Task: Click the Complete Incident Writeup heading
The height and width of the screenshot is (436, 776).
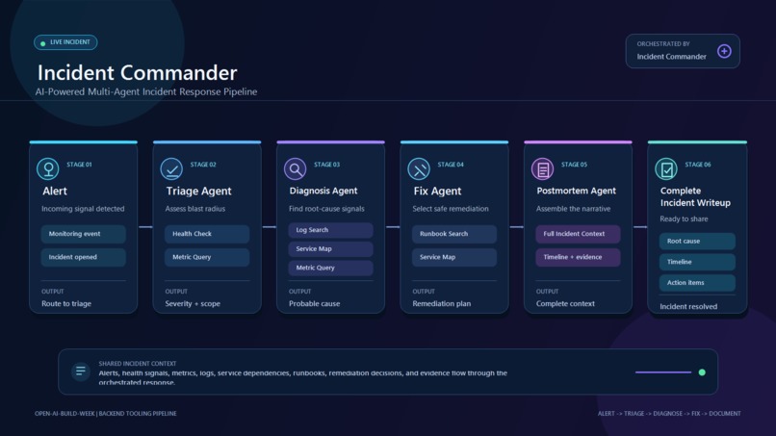Action: tap(695, 197)
